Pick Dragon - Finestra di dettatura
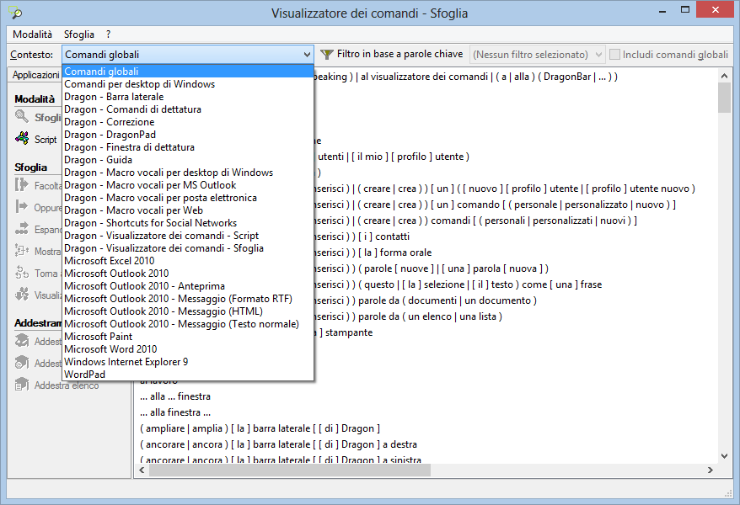The width and height of the screenshot is (740, 505). pos(188,147)
